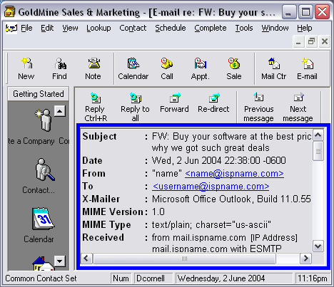The width and height of the screenshot is (334, 287).
Task: Click Common Contact Set in status bar
Action: tap(41, 278)
